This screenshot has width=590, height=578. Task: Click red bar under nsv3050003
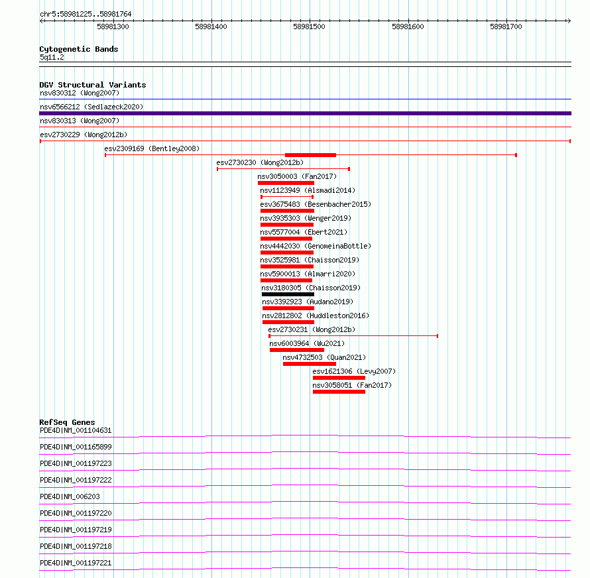pyautogui.click(x=286, y=183)
